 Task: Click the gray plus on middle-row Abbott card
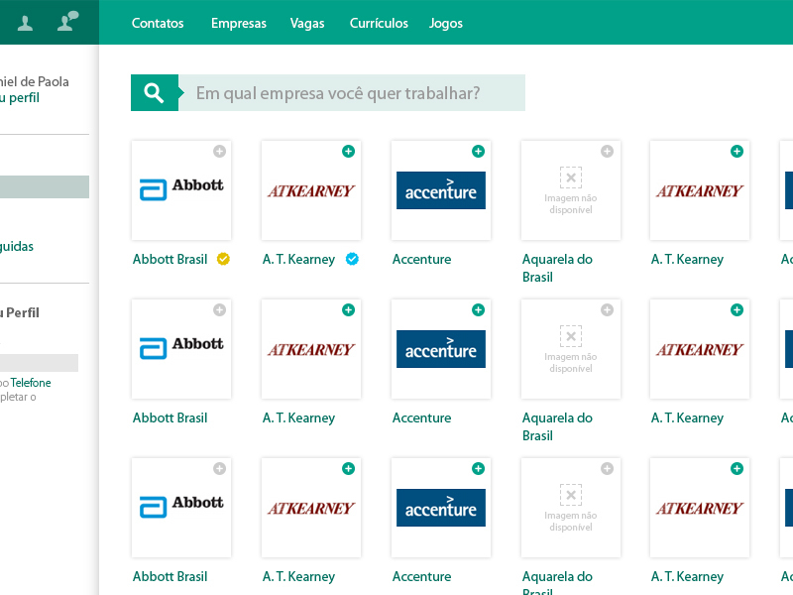219,310
